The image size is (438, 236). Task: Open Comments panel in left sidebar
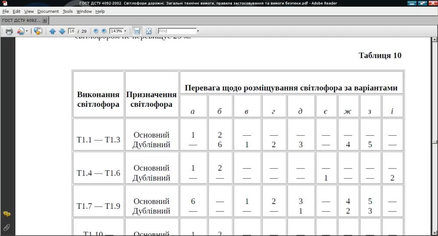coord(7,214)
